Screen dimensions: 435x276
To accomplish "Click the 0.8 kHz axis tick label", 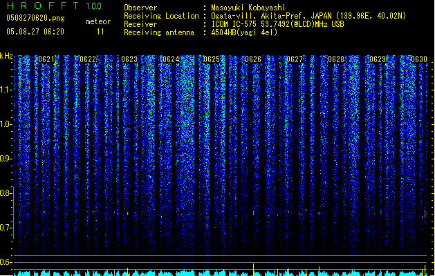I will coord(6,193).
